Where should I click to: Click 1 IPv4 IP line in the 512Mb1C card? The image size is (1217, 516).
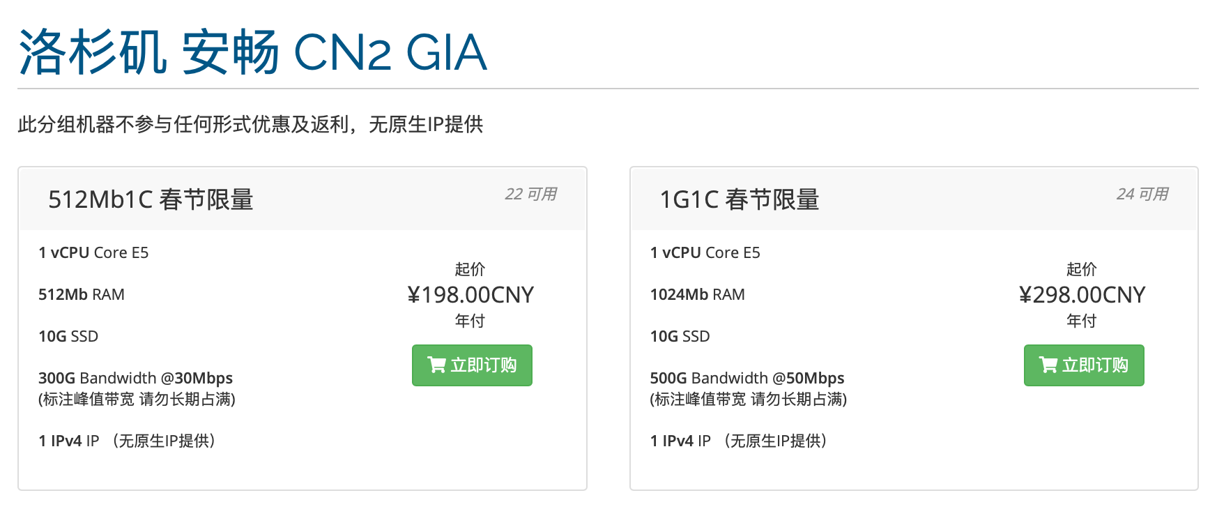(x=126, y=441)
